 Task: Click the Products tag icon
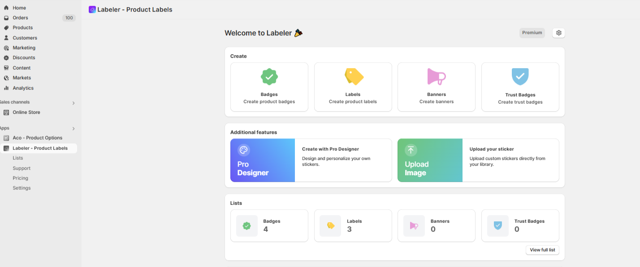click(6, 28)
